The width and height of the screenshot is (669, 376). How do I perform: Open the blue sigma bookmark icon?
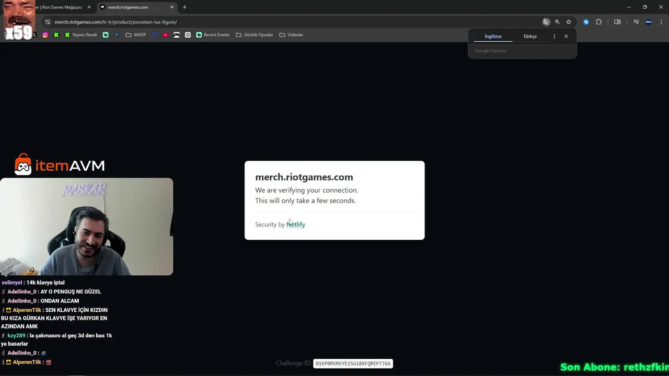coord(155,35)
